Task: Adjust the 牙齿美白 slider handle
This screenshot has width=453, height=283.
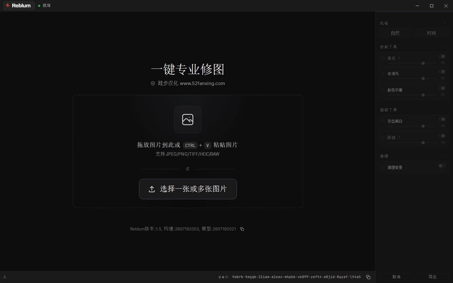Action: [423, 126]
